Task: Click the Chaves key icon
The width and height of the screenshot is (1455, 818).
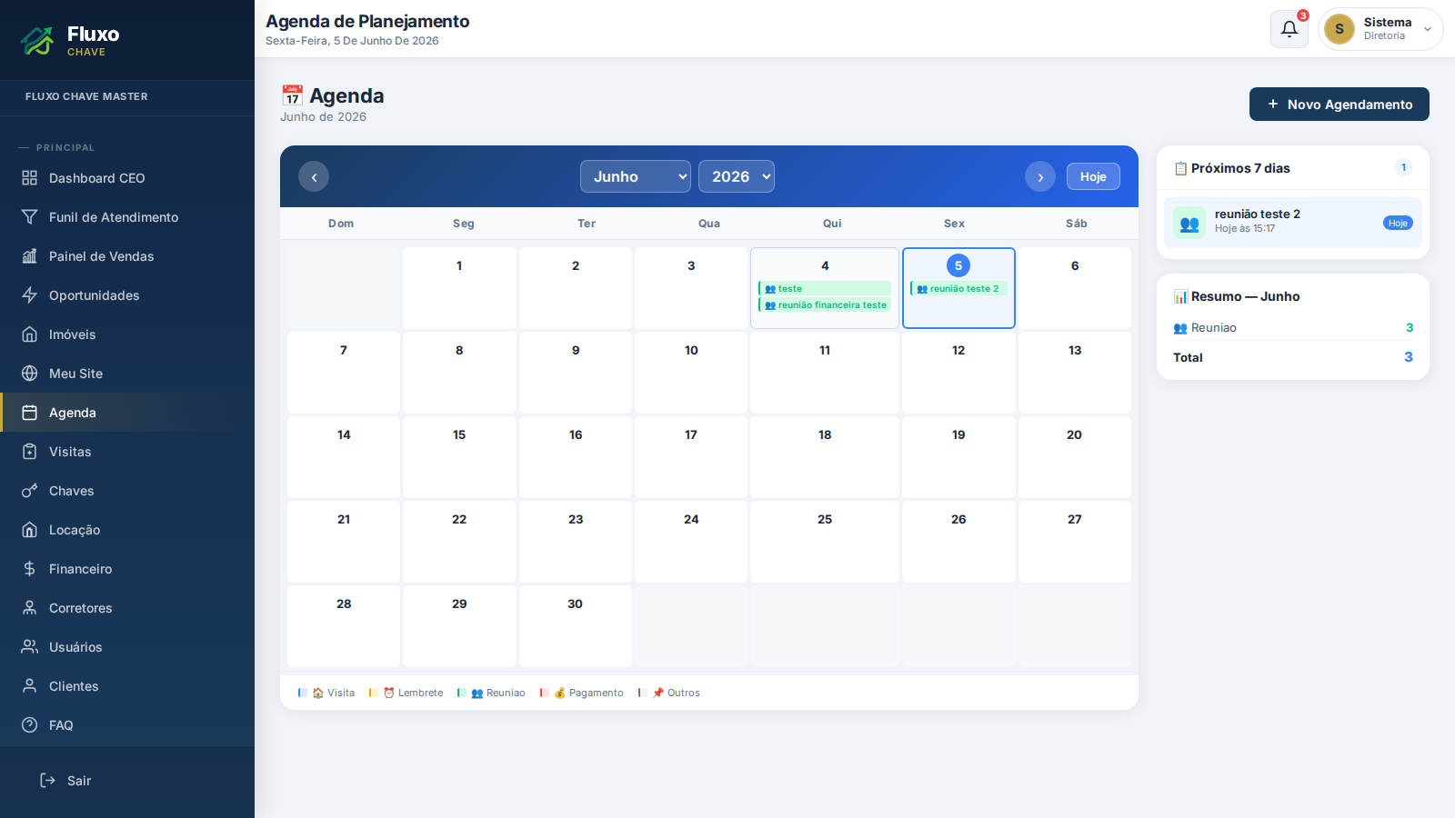Action: (30, 491)
